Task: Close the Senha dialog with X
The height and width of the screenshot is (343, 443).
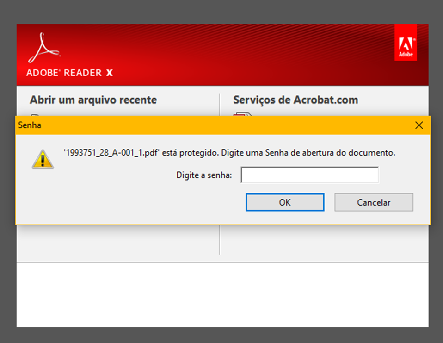Action: tap(419, 125)
